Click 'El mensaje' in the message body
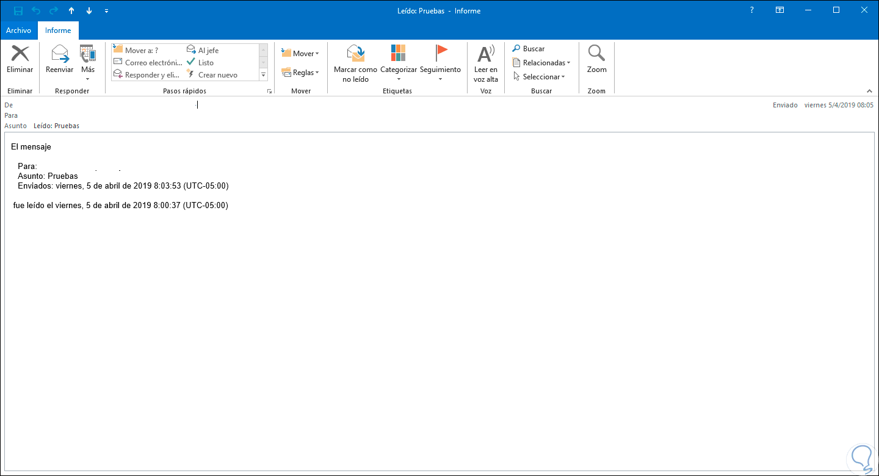This screenshot has width=879, height=476. click(31, 147)
